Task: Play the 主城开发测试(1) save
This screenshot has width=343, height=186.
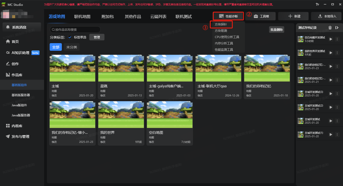Action: pyautogui.click(x=331, y=135)
